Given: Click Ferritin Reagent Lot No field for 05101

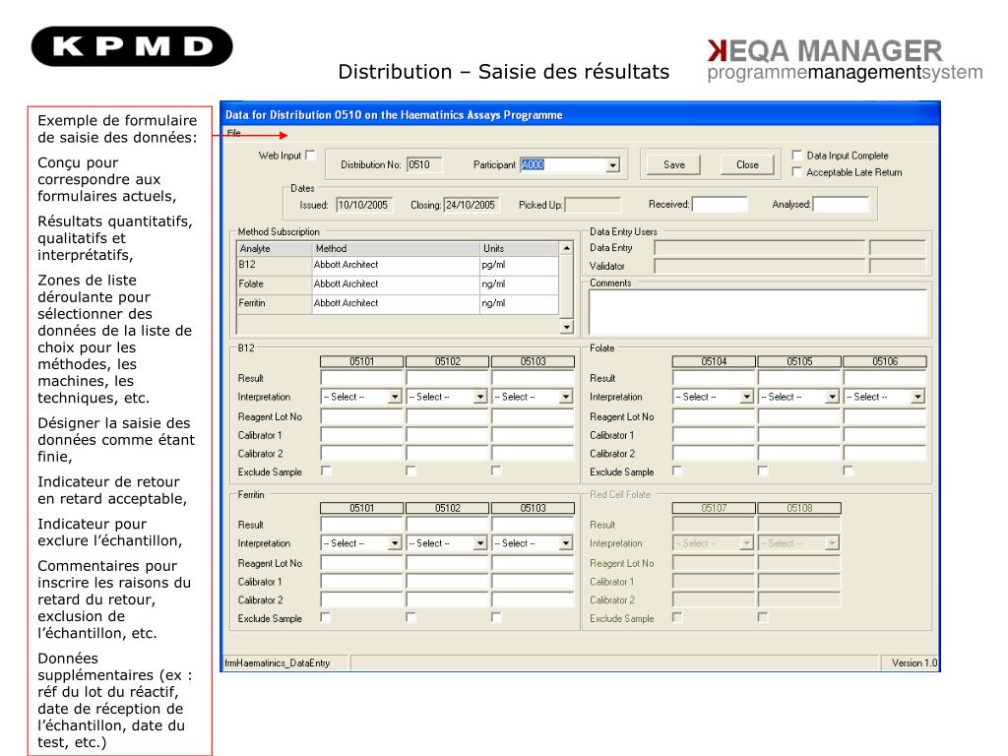Looking at the screenshot, I should click(x=362, y=563).
